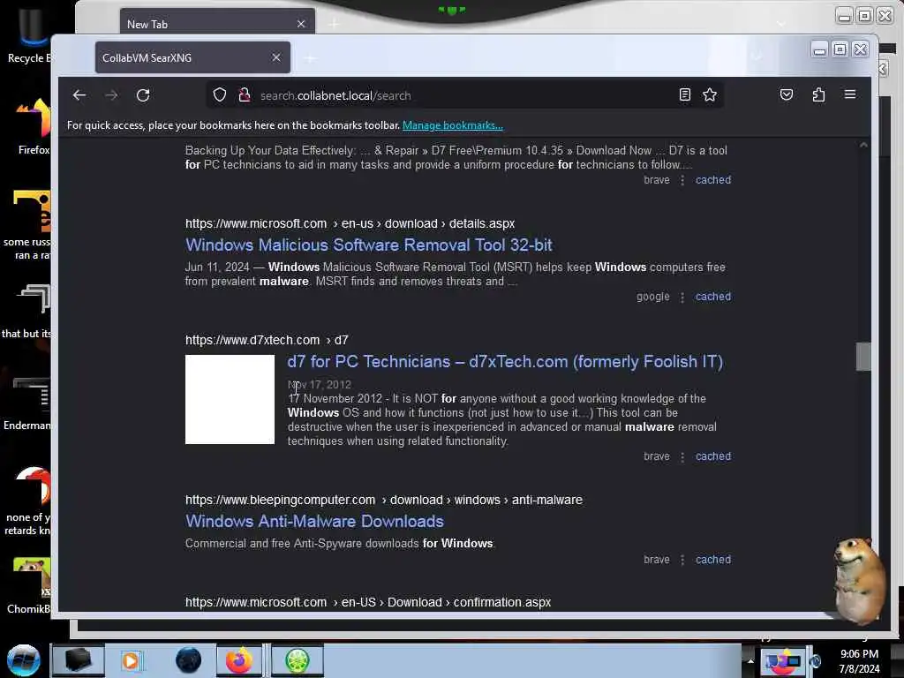Click the 'google' engine label
The height and width of the screenshot is (678, 904).
click(x=652, y=297)
